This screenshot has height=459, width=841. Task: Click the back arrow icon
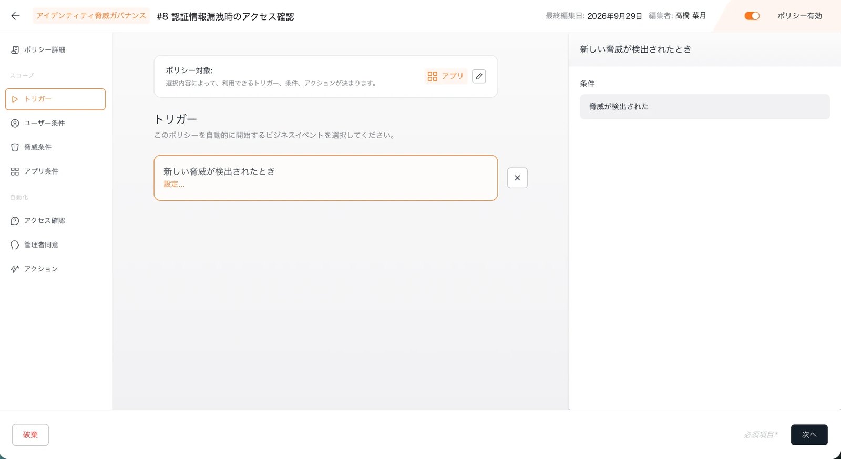pos(15,16)
